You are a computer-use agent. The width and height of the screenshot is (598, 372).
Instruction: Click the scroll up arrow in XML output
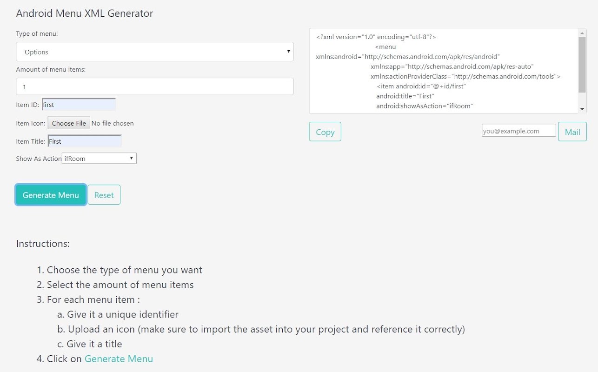click(x=582, y=33)
